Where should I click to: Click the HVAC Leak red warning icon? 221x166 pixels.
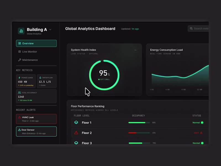pos(19,117)
